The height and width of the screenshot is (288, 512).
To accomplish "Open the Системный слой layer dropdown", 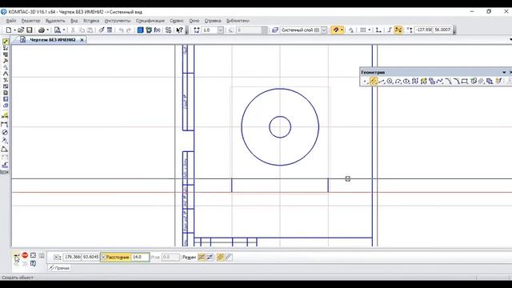I will pos(324,30).
